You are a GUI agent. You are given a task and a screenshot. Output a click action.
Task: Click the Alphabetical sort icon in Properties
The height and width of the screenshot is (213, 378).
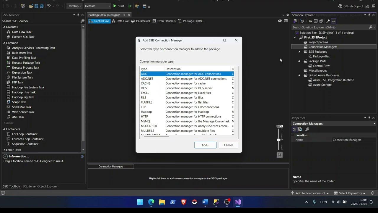(x=300, y=129)
